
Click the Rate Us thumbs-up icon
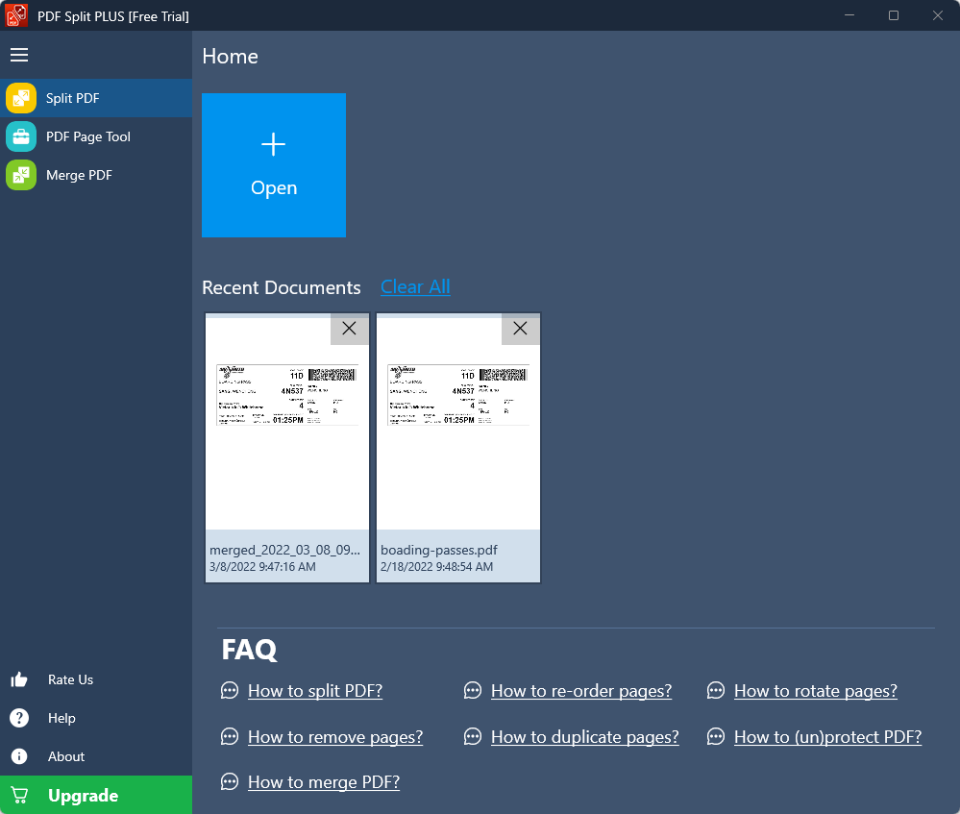[x=19, y=679]
